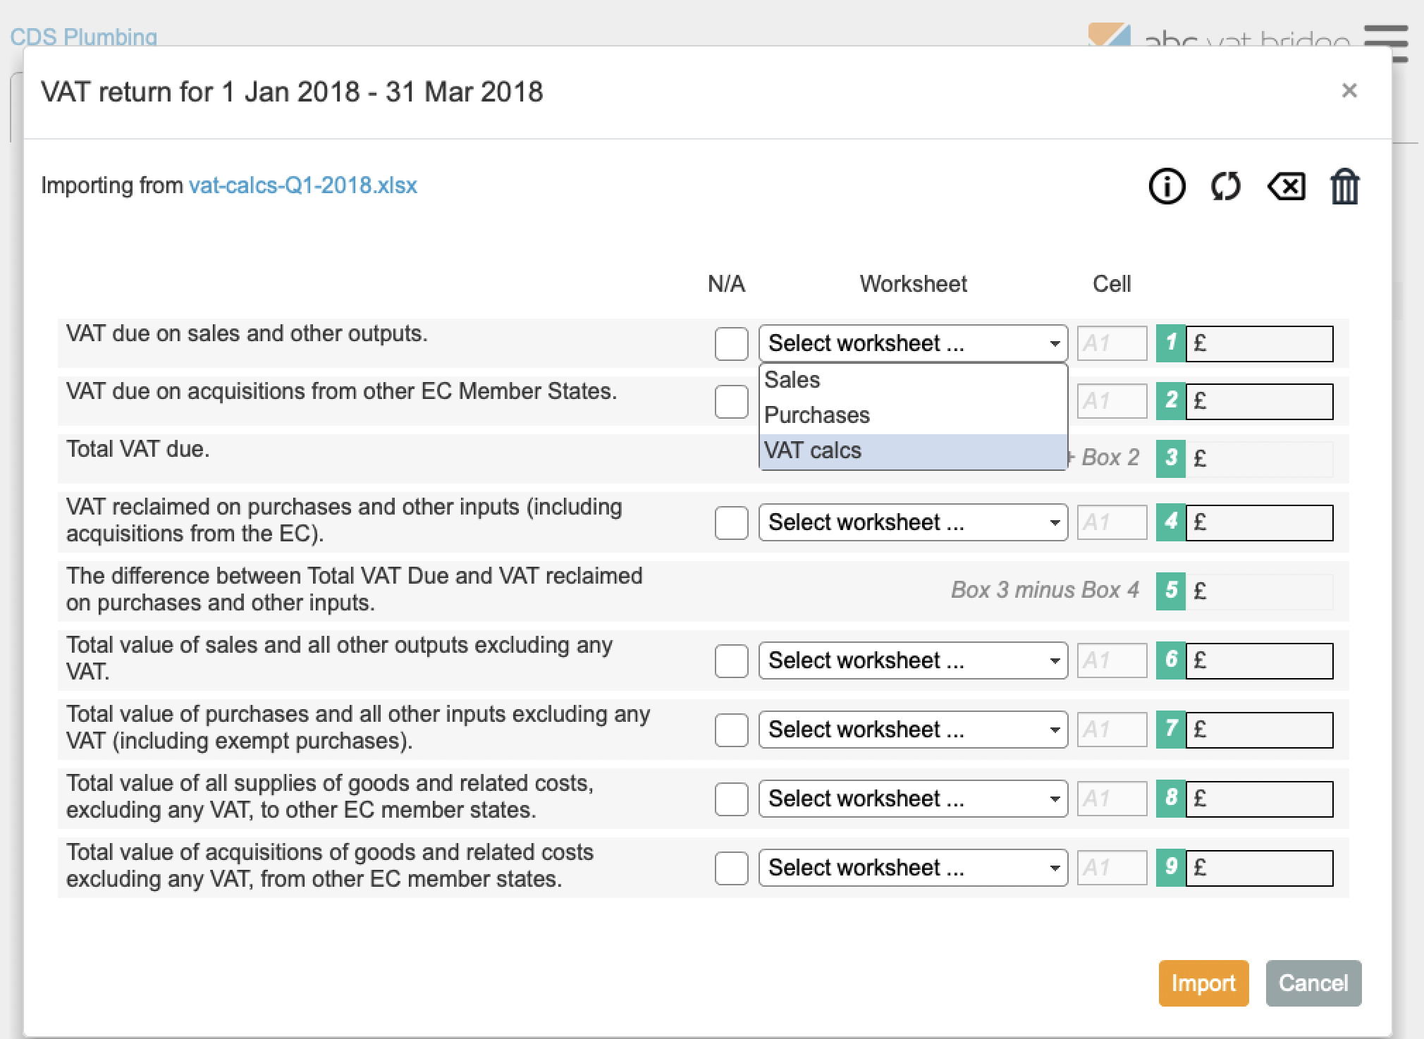1424x1039 pixels.
Task: Click the box 6 pound amount field
Action: (1260, 660)
